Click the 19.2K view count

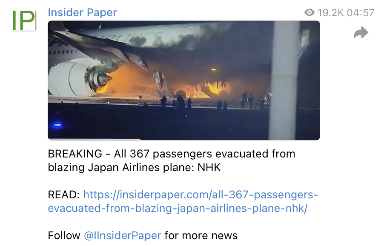331,13
